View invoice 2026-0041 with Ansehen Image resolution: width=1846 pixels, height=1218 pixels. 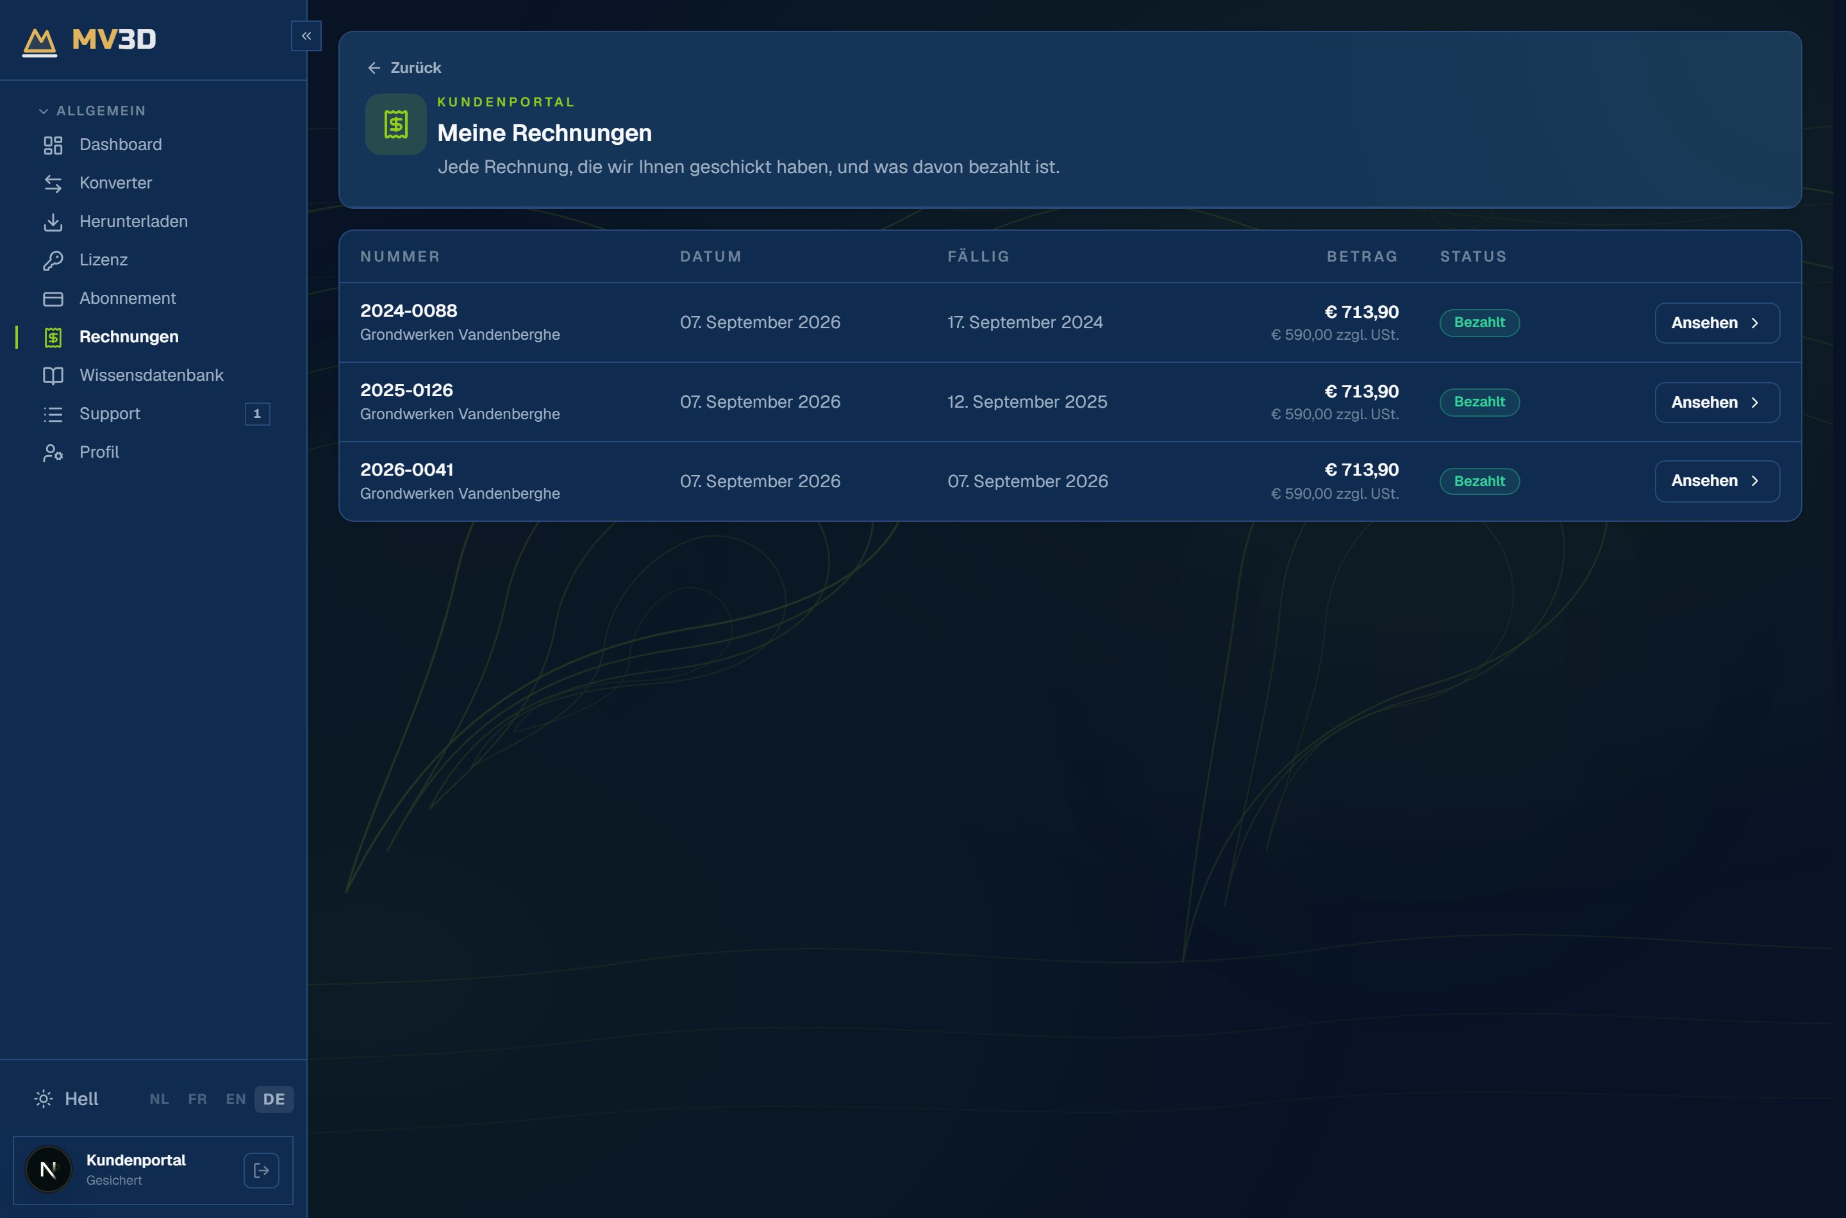tap(1717, 481)
